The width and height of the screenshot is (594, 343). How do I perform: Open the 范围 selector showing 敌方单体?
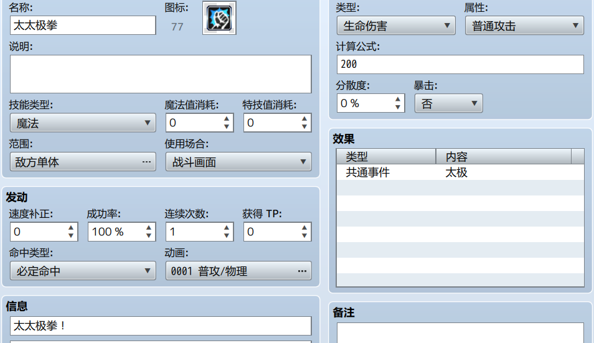[x=83, y=162]
